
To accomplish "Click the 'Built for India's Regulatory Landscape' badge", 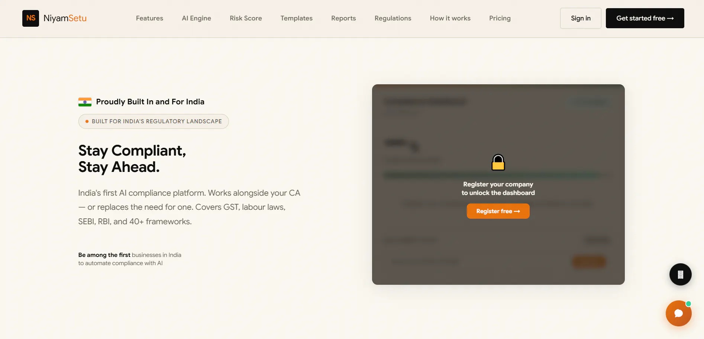I will click(154, 121).
